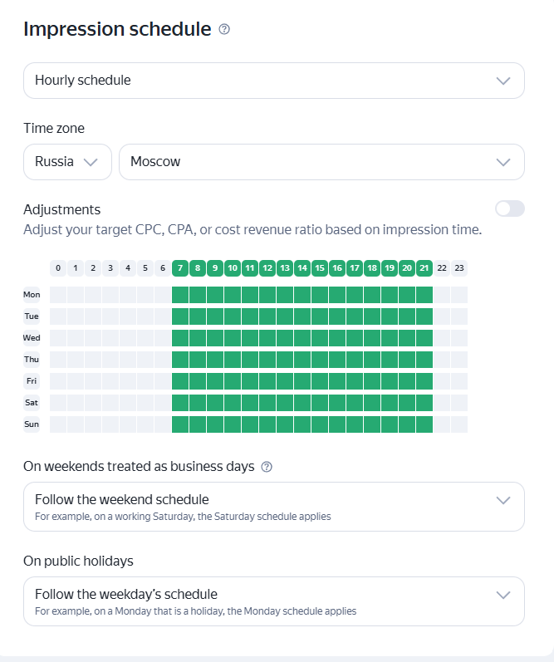This screenshot has width=554, height=662.
Task: Select the hour 21 column header
Action: (x=424, y=268)
